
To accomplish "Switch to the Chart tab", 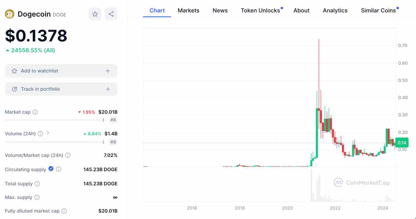I will click(x=157, y=11).
